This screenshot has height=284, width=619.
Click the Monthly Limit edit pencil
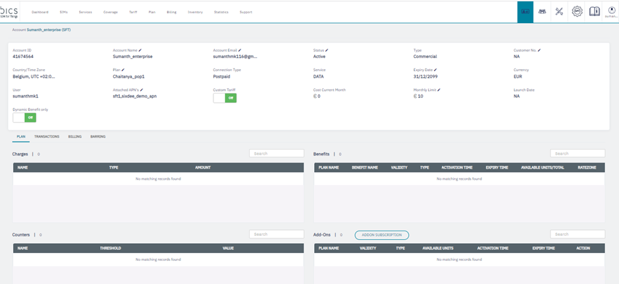[439, 90]
